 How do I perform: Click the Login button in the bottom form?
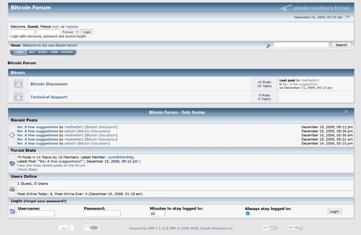pos(334,211)
